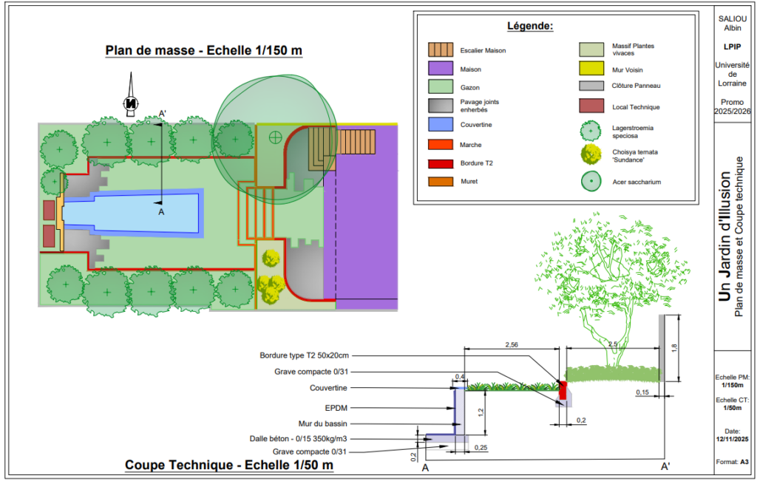The image size is (757, 481).
Task: Click the red T2 border in section
Action: click(563, 390)
